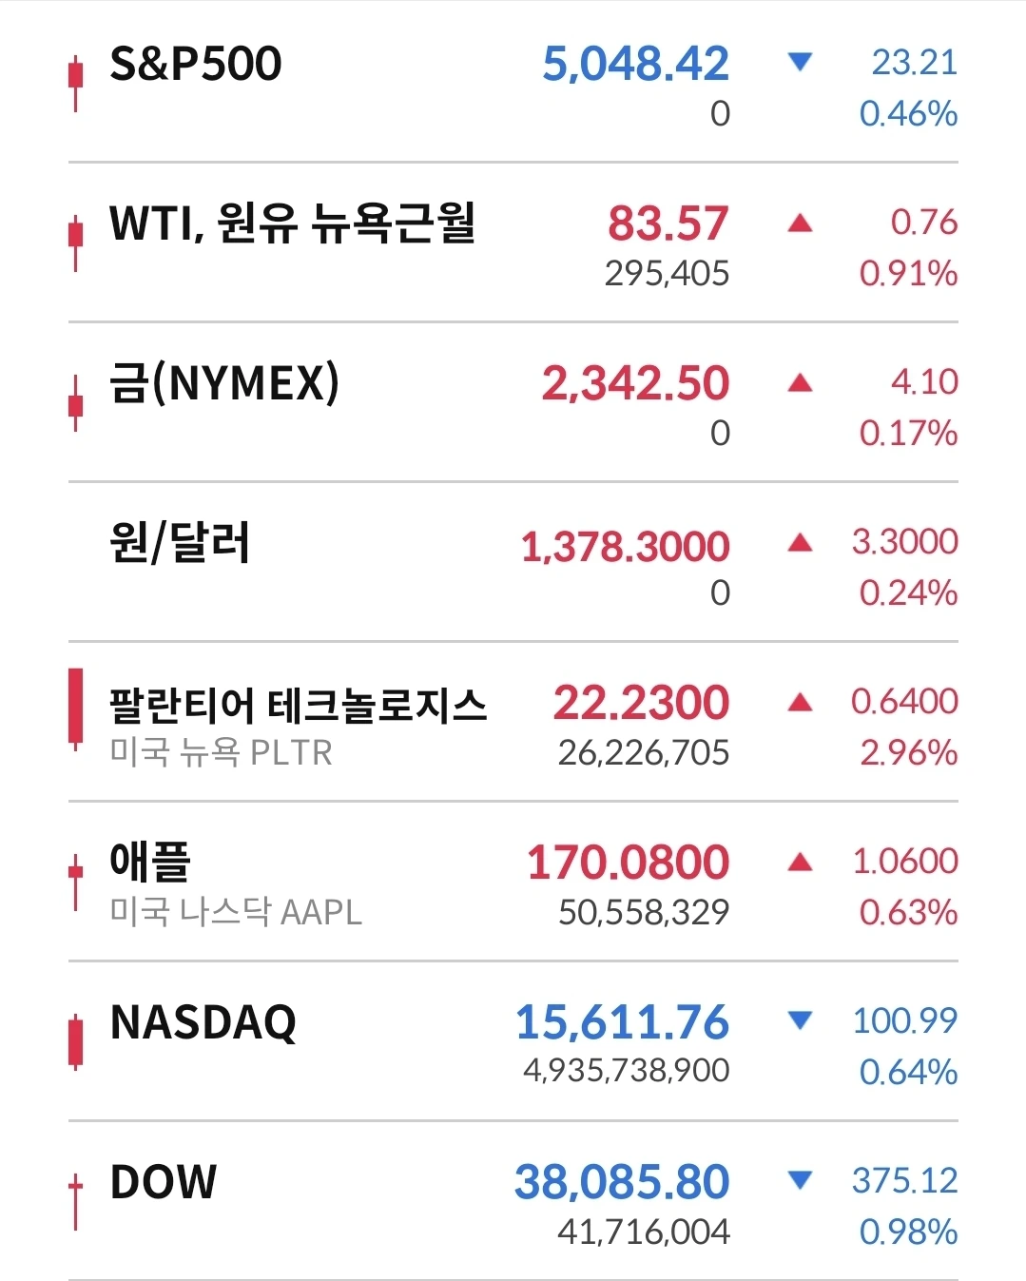1026x1281 pixels.
Task: Select the 원/달러 exchange rate row
Action: [180, 544]
